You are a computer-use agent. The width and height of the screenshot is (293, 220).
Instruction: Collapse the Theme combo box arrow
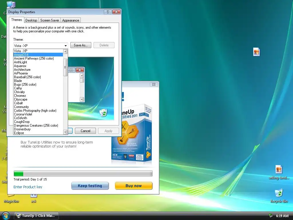[x=66, y=46]
